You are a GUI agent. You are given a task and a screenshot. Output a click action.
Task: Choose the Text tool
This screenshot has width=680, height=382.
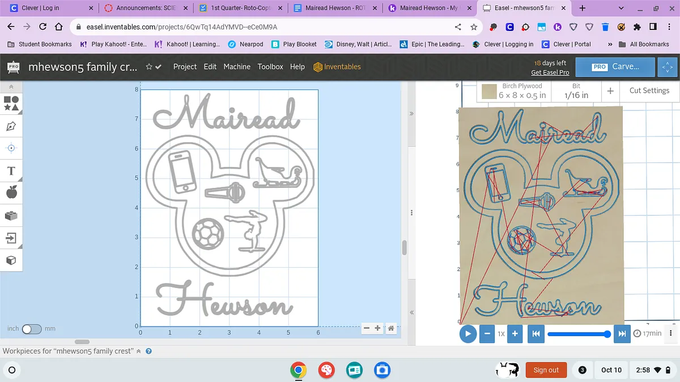[11, 170]
